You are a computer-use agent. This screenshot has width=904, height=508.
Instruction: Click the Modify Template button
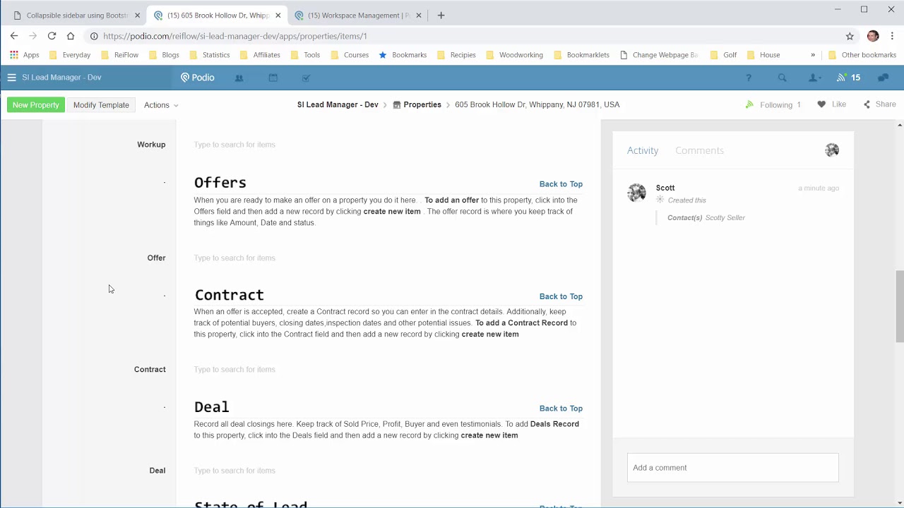pos(101,105)
